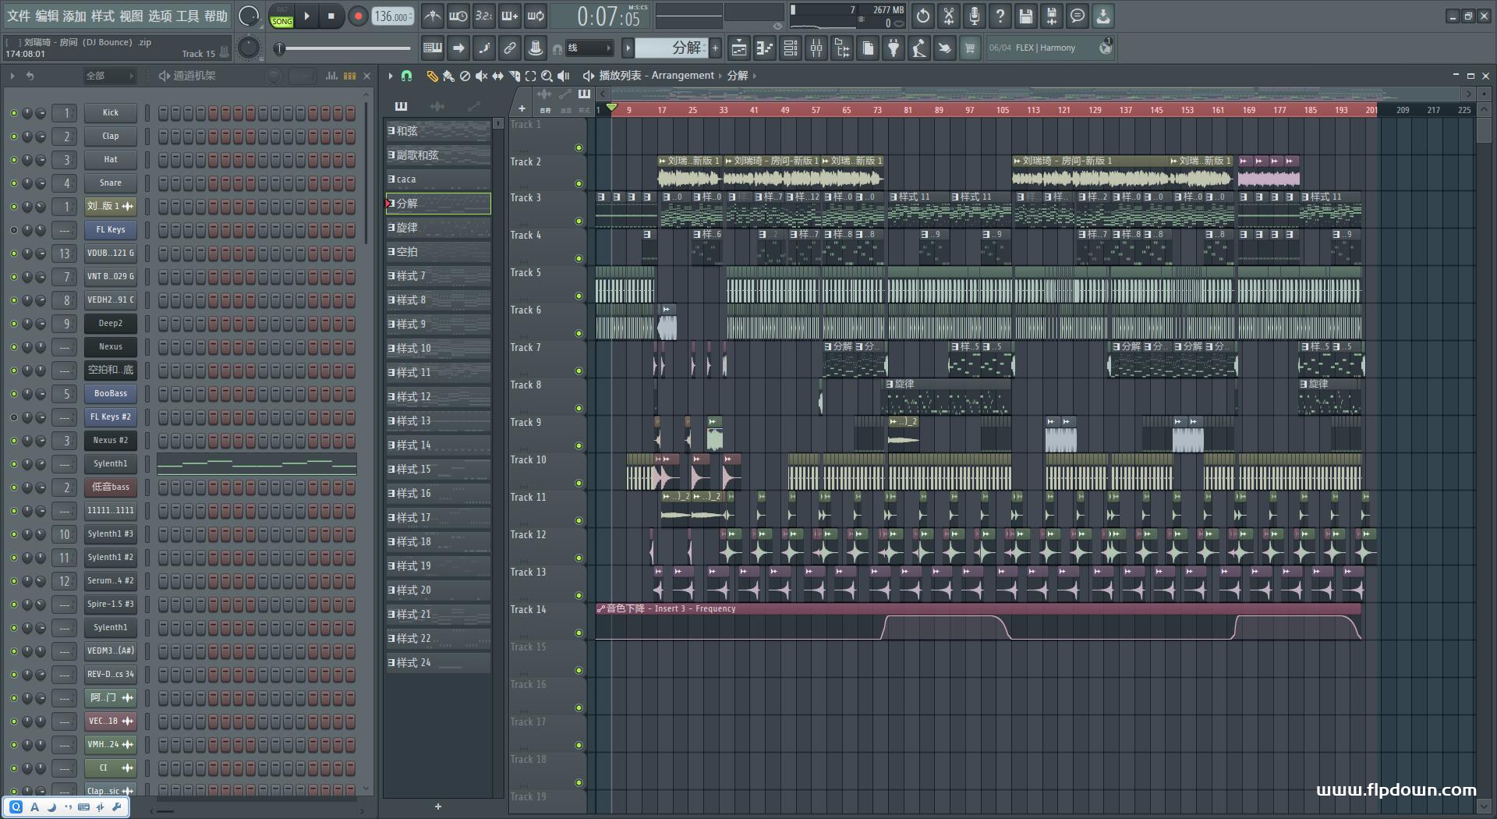Select pattern 副歌和弦 in the picker
Viewport: 1497px width, 819px height.
pos(438,155)
